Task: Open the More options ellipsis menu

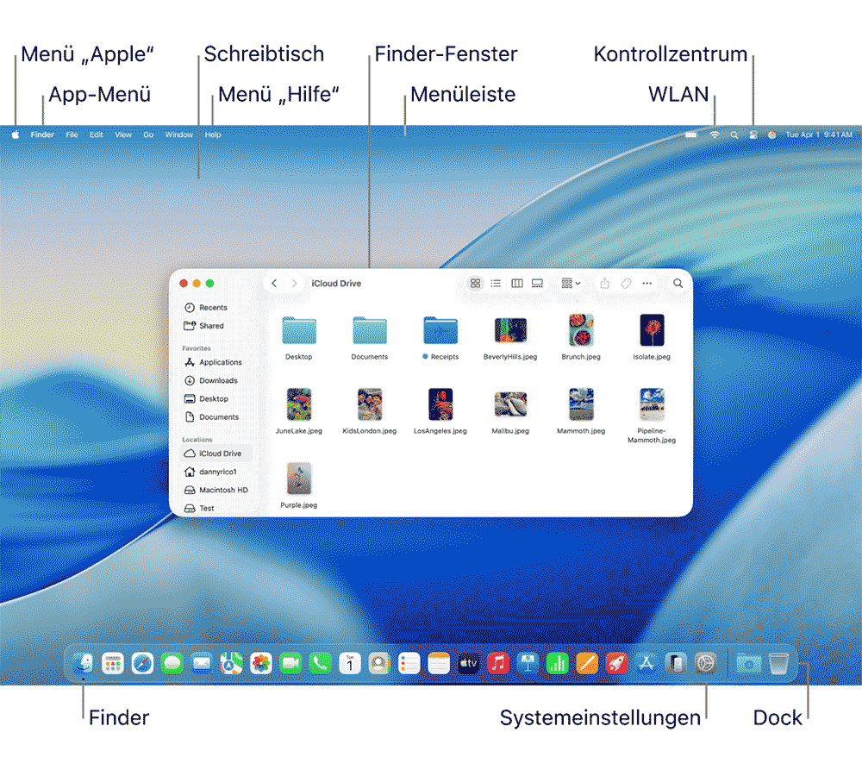Action: [x=648, y=283]
